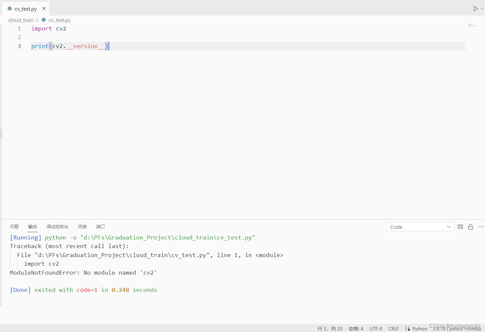This screenshot has width=485, height=332.
Task: Change file encoding UTF-8
Action: point(376,329)
